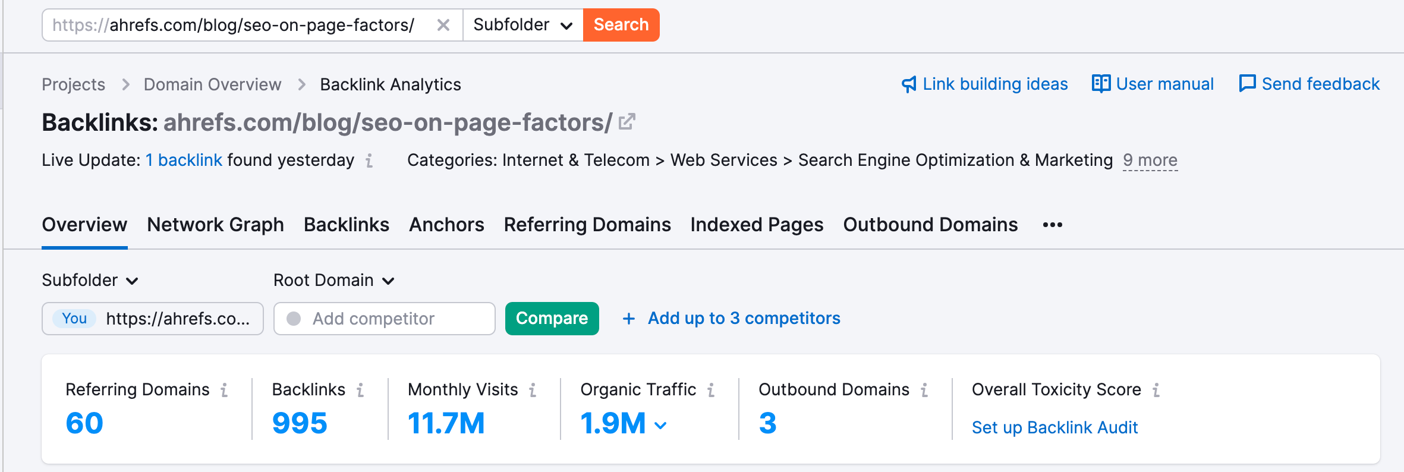The height and width of the screenshot is (472, 1404).
Task: Click the 1 backlink live update link
Action: pyautogui.click(x=184, y=160)
